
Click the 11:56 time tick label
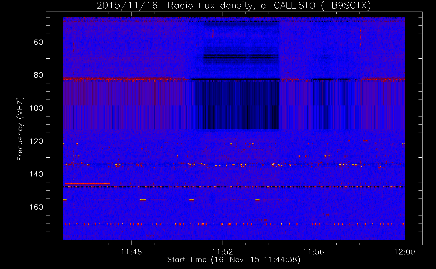point(314,252)
